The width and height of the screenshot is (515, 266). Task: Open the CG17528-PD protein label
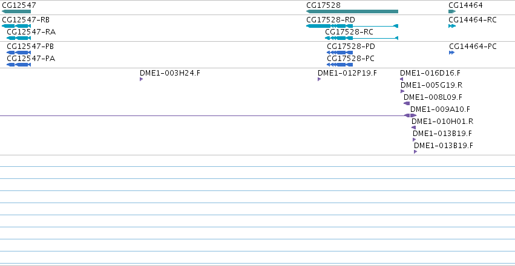tap(351, 47)
